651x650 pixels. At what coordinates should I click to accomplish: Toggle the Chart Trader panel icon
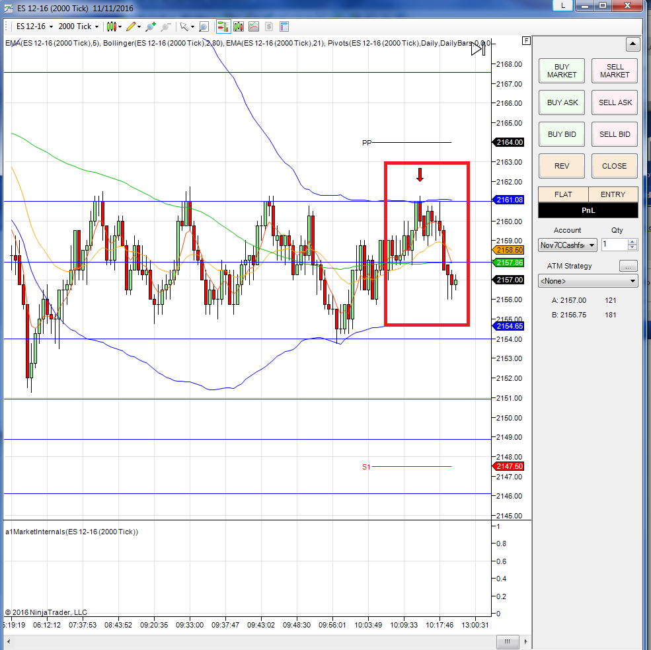click(x=223, y=27)
